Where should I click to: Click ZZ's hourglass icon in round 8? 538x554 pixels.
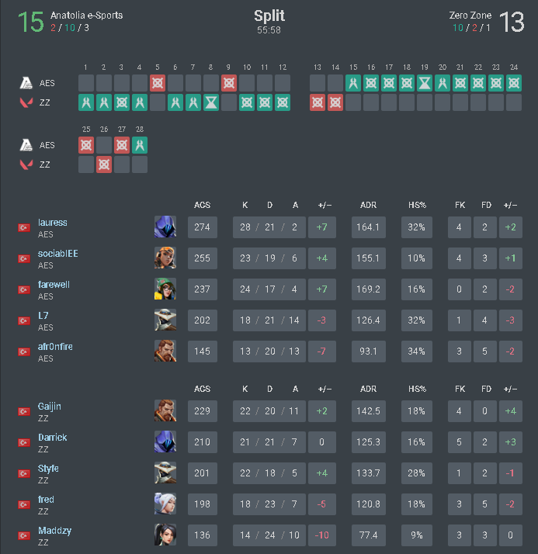tap(210, 102)
